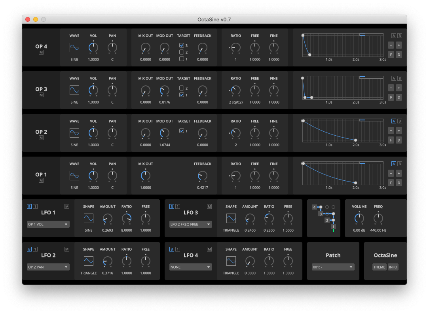
Task: Click the THEME button
Action: click(x=379, y=267)
